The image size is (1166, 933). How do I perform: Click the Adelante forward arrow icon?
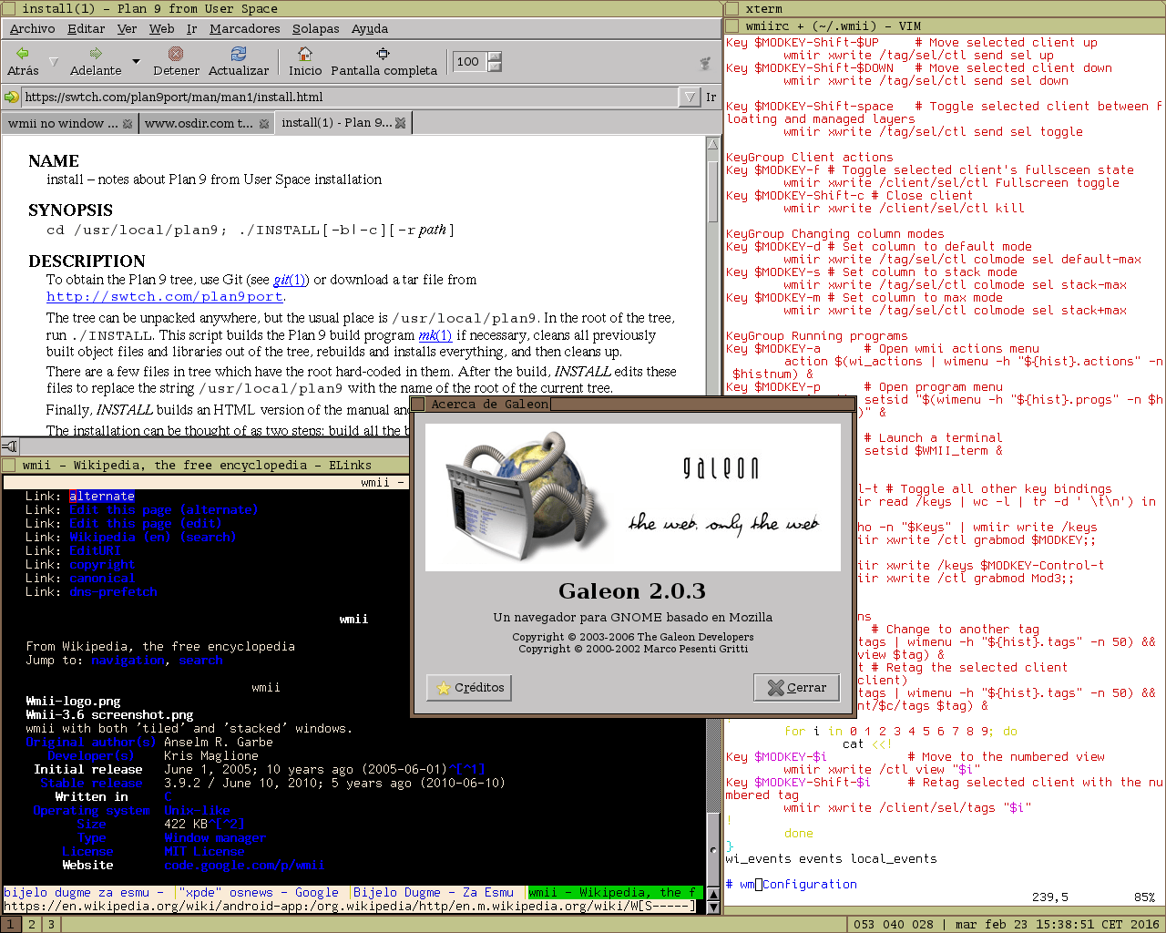pos(96,54)
